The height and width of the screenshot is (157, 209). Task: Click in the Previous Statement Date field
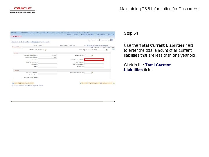pos(88,73)
